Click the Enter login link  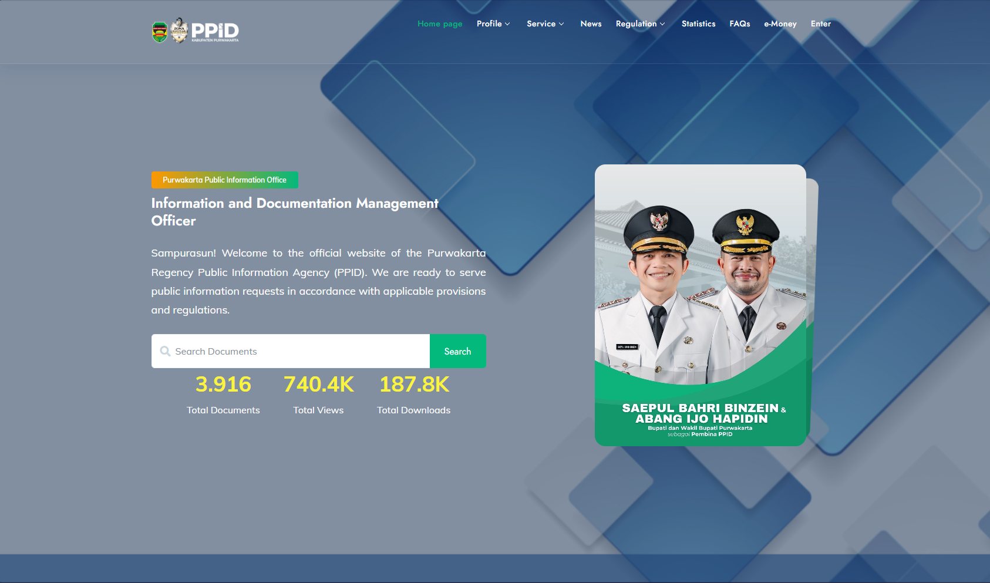click(820, 24)
